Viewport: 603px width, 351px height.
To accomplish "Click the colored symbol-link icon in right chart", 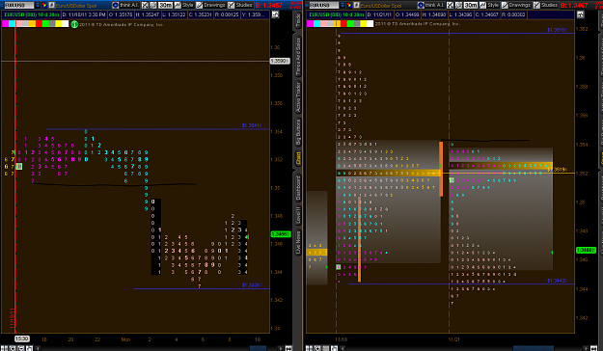I will pyautogui.click(x=349, y=5).
